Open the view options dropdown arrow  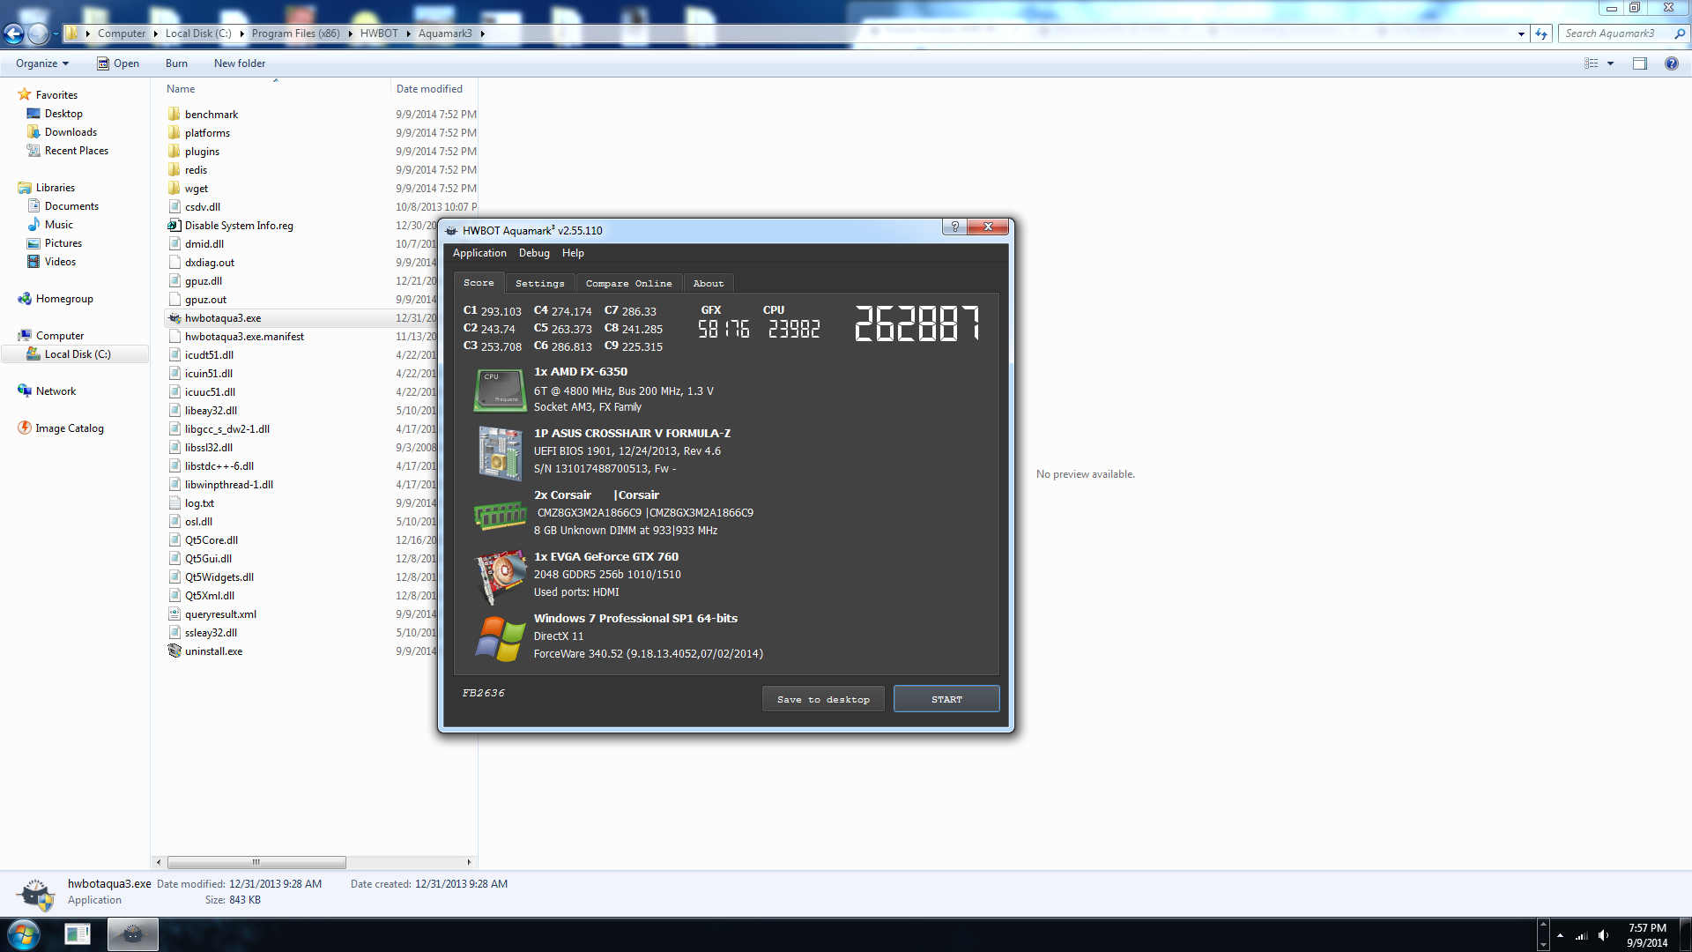pos(1610,63)
